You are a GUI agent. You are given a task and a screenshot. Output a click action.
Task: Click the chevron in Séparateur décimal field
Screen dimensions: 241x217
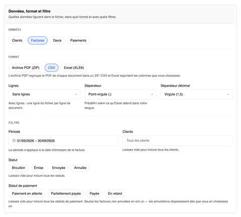tap(228, 94)
